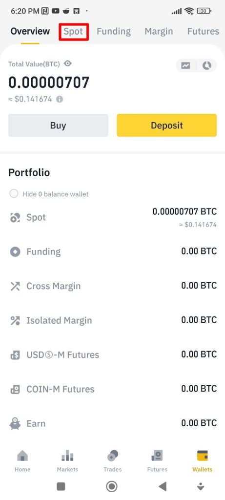This screenshot has width=225, height=500.
Task: Tap the Android back triangle button
Action: (x=163, y=486)
